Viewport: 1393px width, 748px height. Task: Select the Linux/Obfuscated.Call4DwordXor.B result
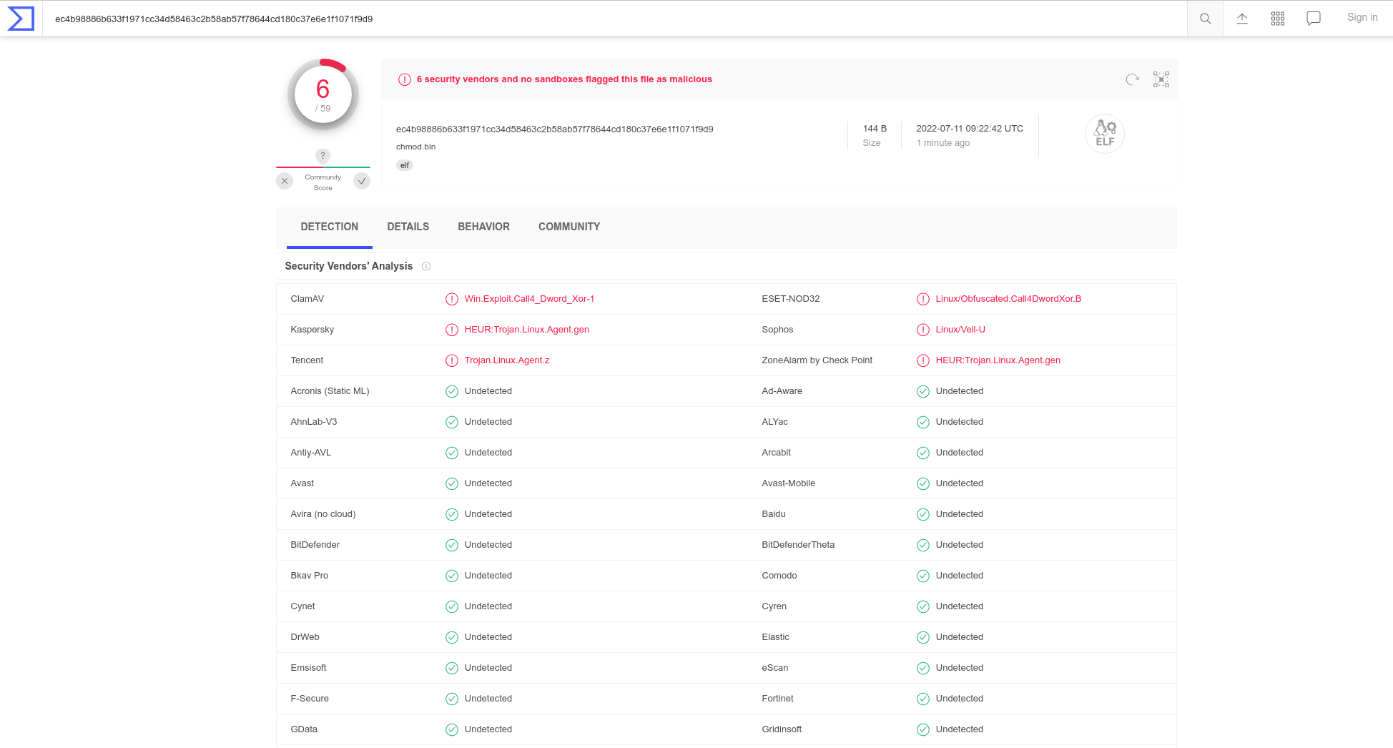click(1008, 299)
